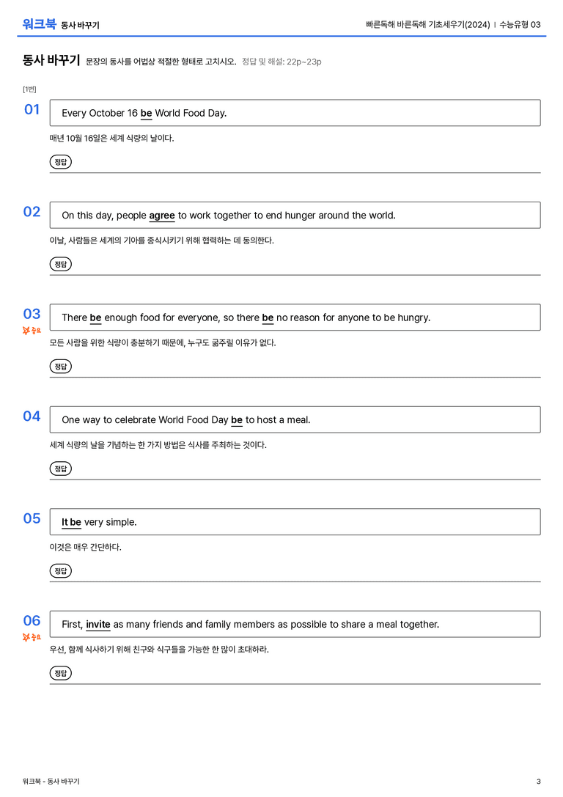Click the underlined 'invite' in sentence 06

tap(98, 625)
